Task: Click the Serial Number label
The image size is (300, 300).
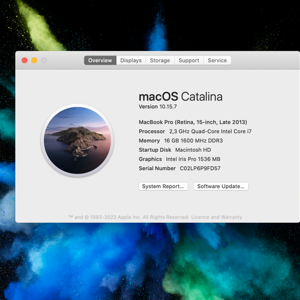Action: click(157, 168)
